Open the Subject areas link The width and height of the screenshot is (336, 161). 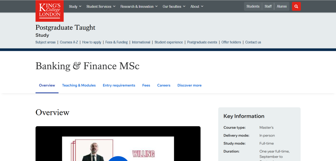coord(45,42)
